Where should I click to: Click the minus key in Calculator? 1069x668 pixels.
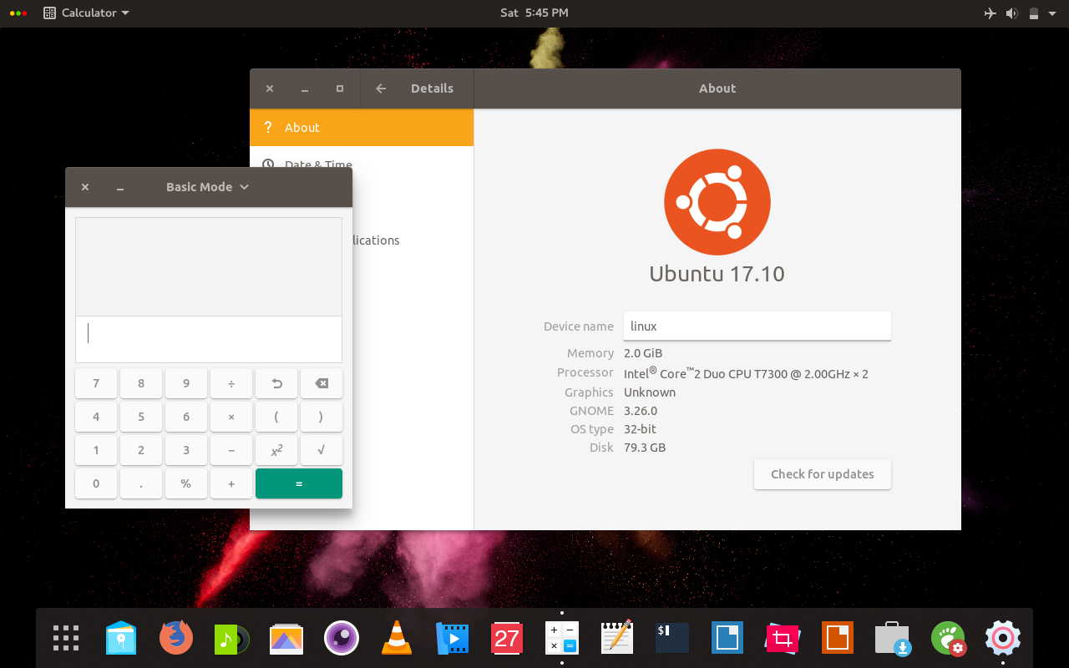click(231, 450)
